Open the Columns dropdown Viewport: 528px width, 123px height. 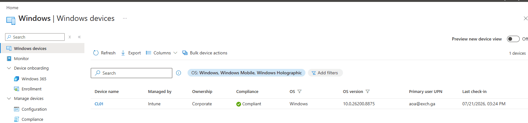(161, 53)
